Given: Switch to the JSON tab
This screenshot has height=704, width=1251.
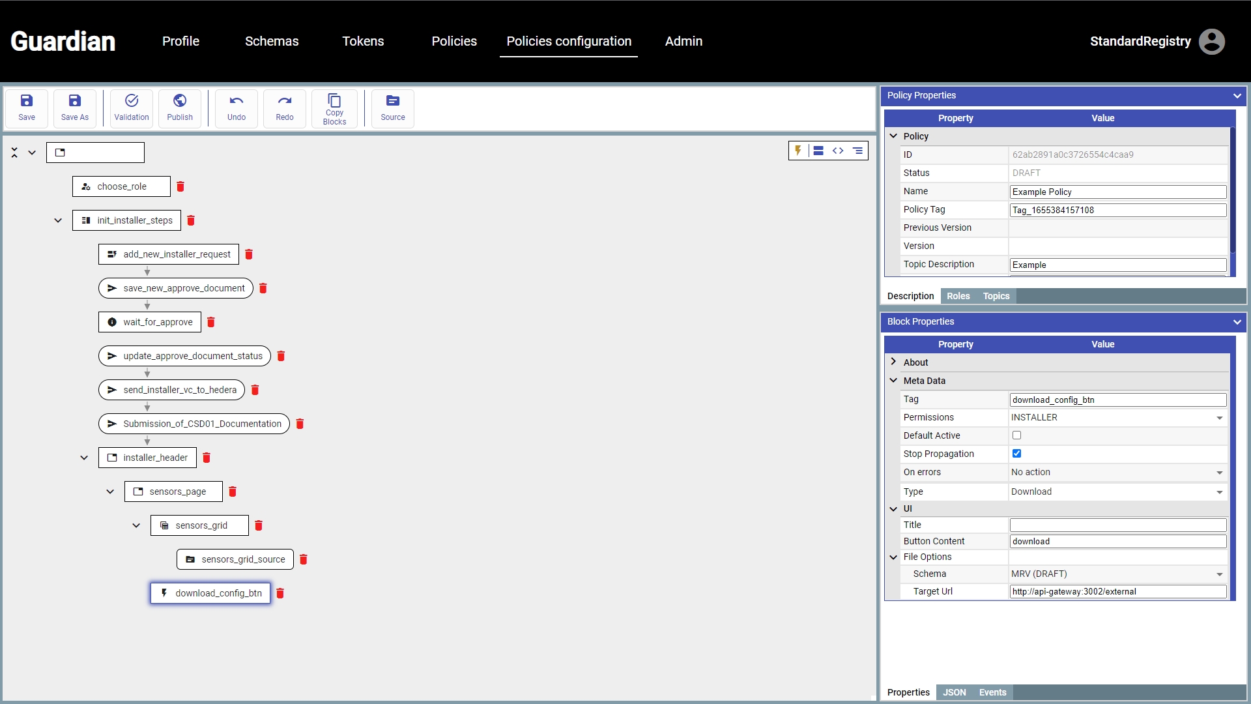Looking at the screenshot, I should click(954, 692).
